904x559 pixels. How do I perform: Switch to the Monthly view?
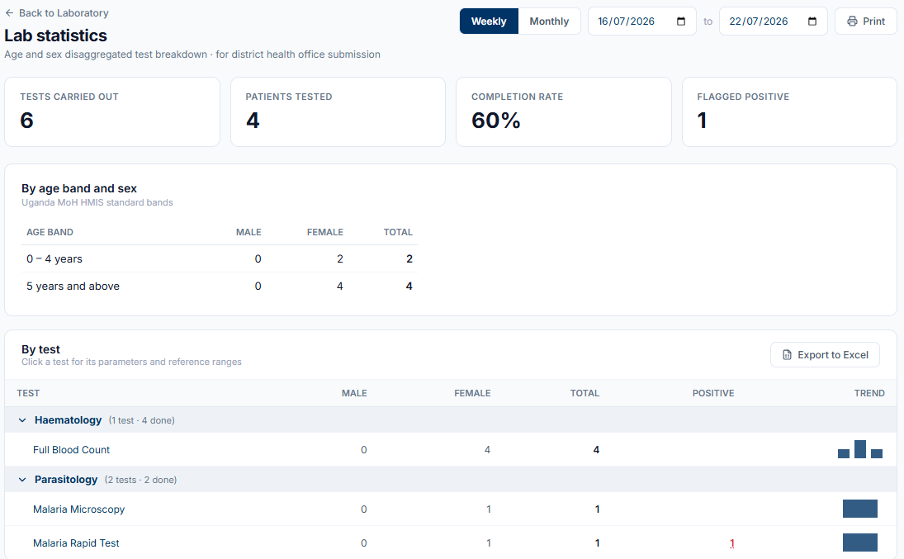550,21
